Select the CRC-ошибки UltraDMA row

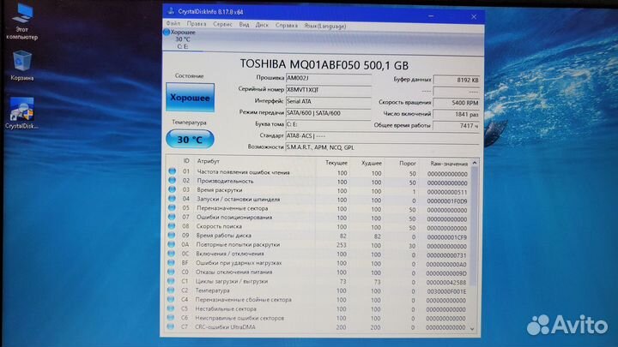click(x=318, y=327)
